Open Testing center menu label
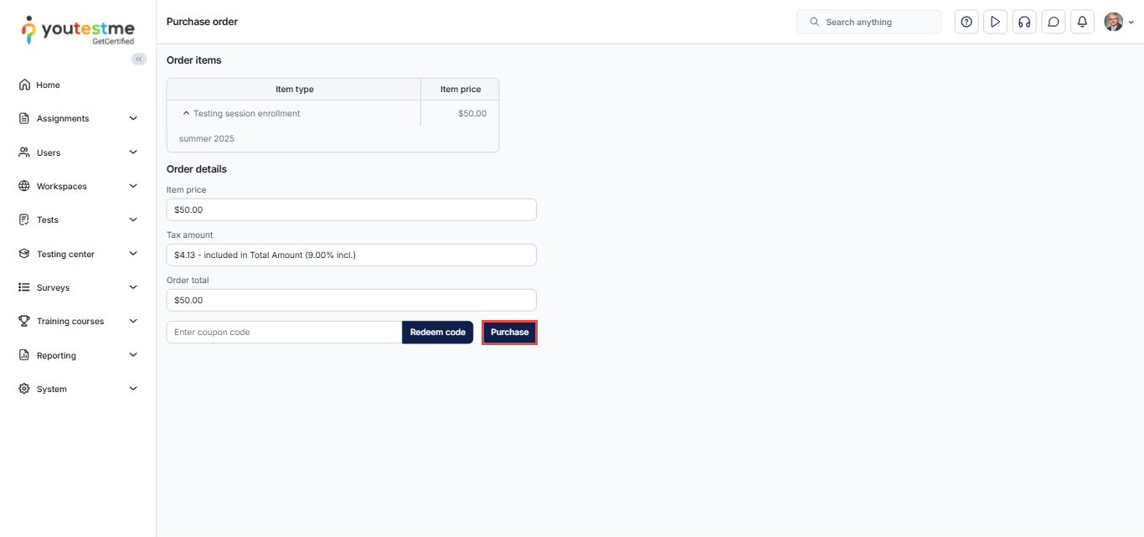 65,254
